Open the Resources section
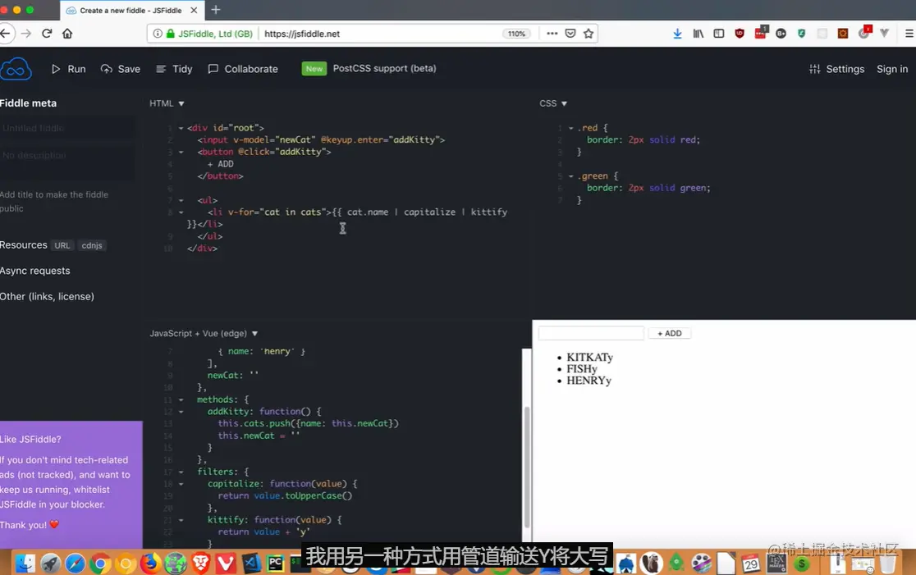This screenshot has height=575, width=916. [x=23, y=245]
